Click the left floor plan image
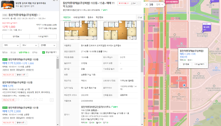221x126 pixels. click(x=81, y=30)
